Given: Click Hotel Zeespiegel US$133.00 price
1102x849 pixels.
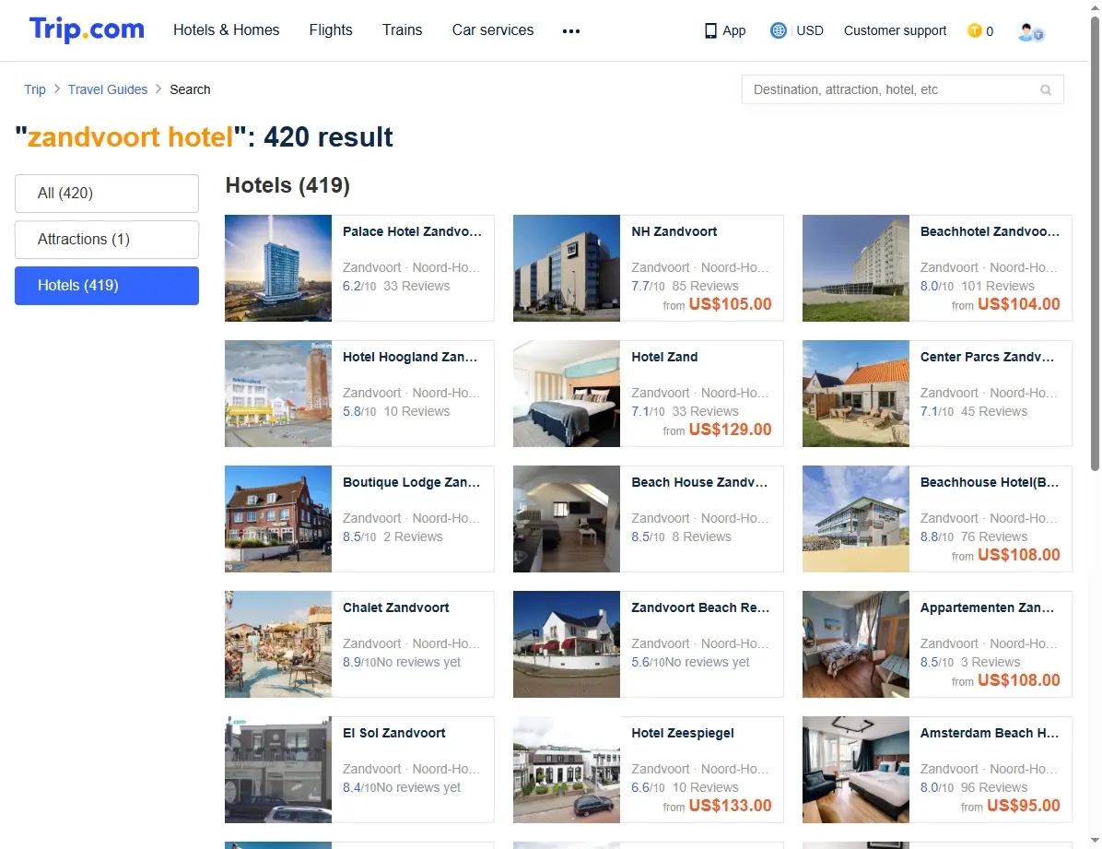Looking at the screenshot, I should pyautogui.click(x=730, y=806).
